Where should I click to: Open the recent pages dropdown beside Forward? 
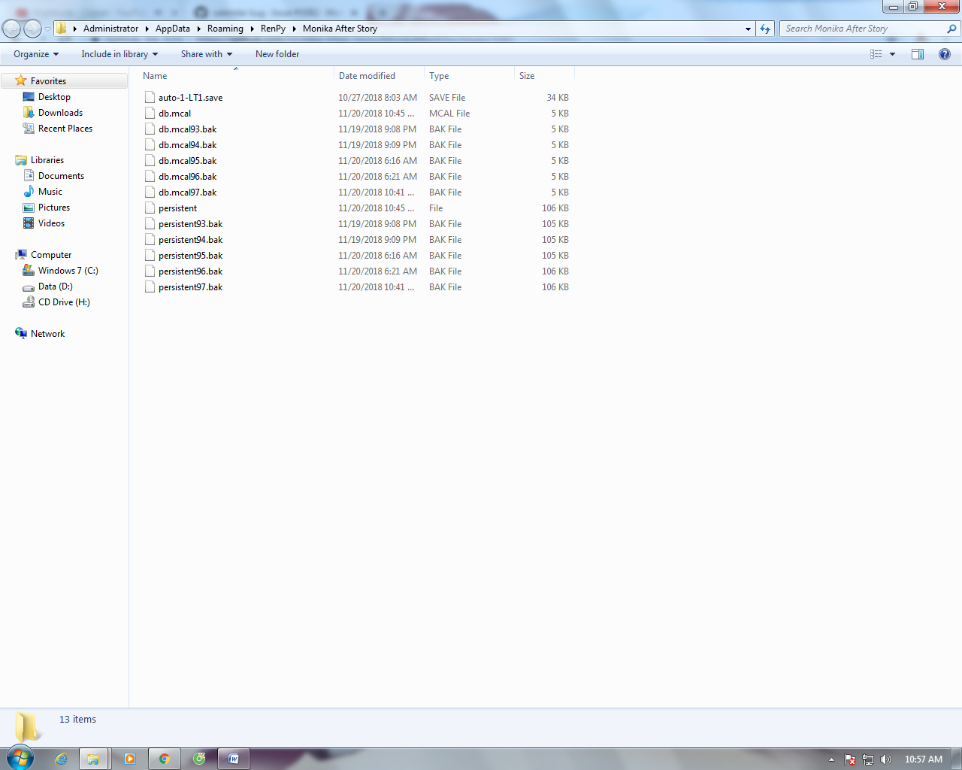click(47, 29)
